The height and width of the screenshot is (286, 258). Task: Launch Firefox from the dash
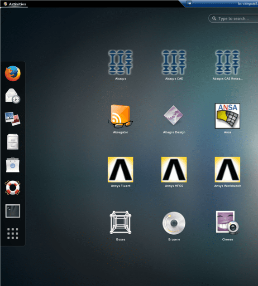tap(13, 74)
